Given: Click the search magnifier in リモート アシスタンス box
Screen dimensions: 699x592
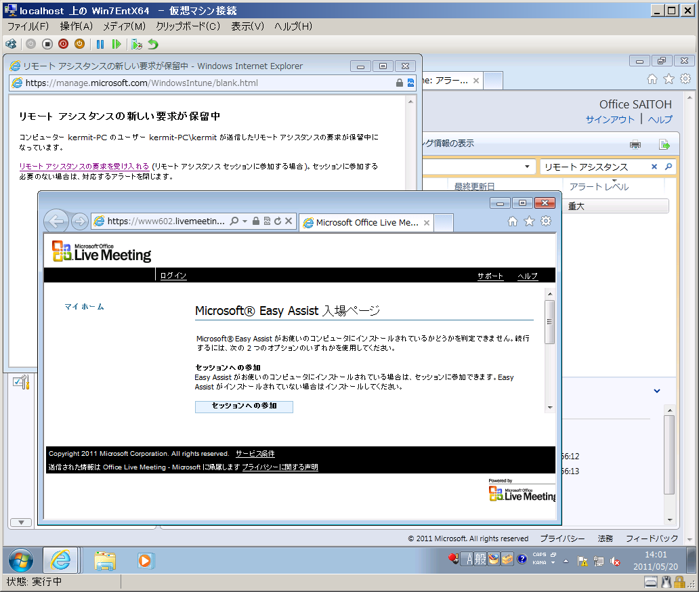Looking at the screenshot, I should pyautogui.click(x=668, y=167).
